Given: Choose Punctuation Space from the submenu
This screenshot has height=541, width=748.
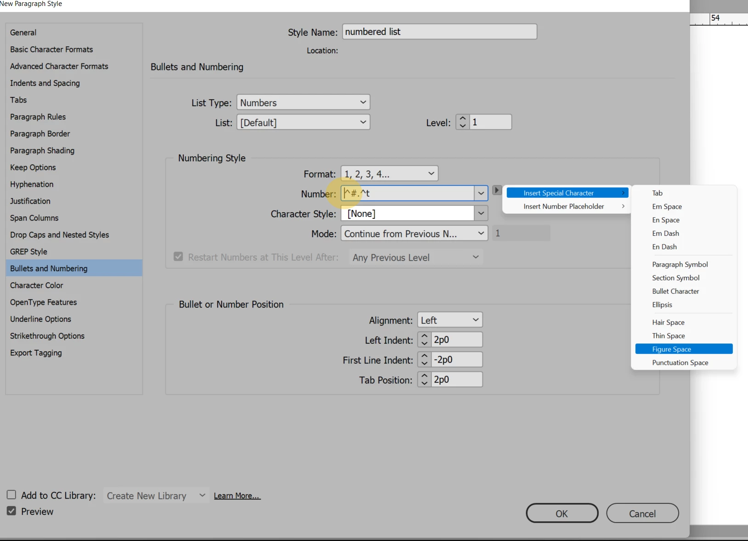Looking at the screenshot, I should click(684, 362).
